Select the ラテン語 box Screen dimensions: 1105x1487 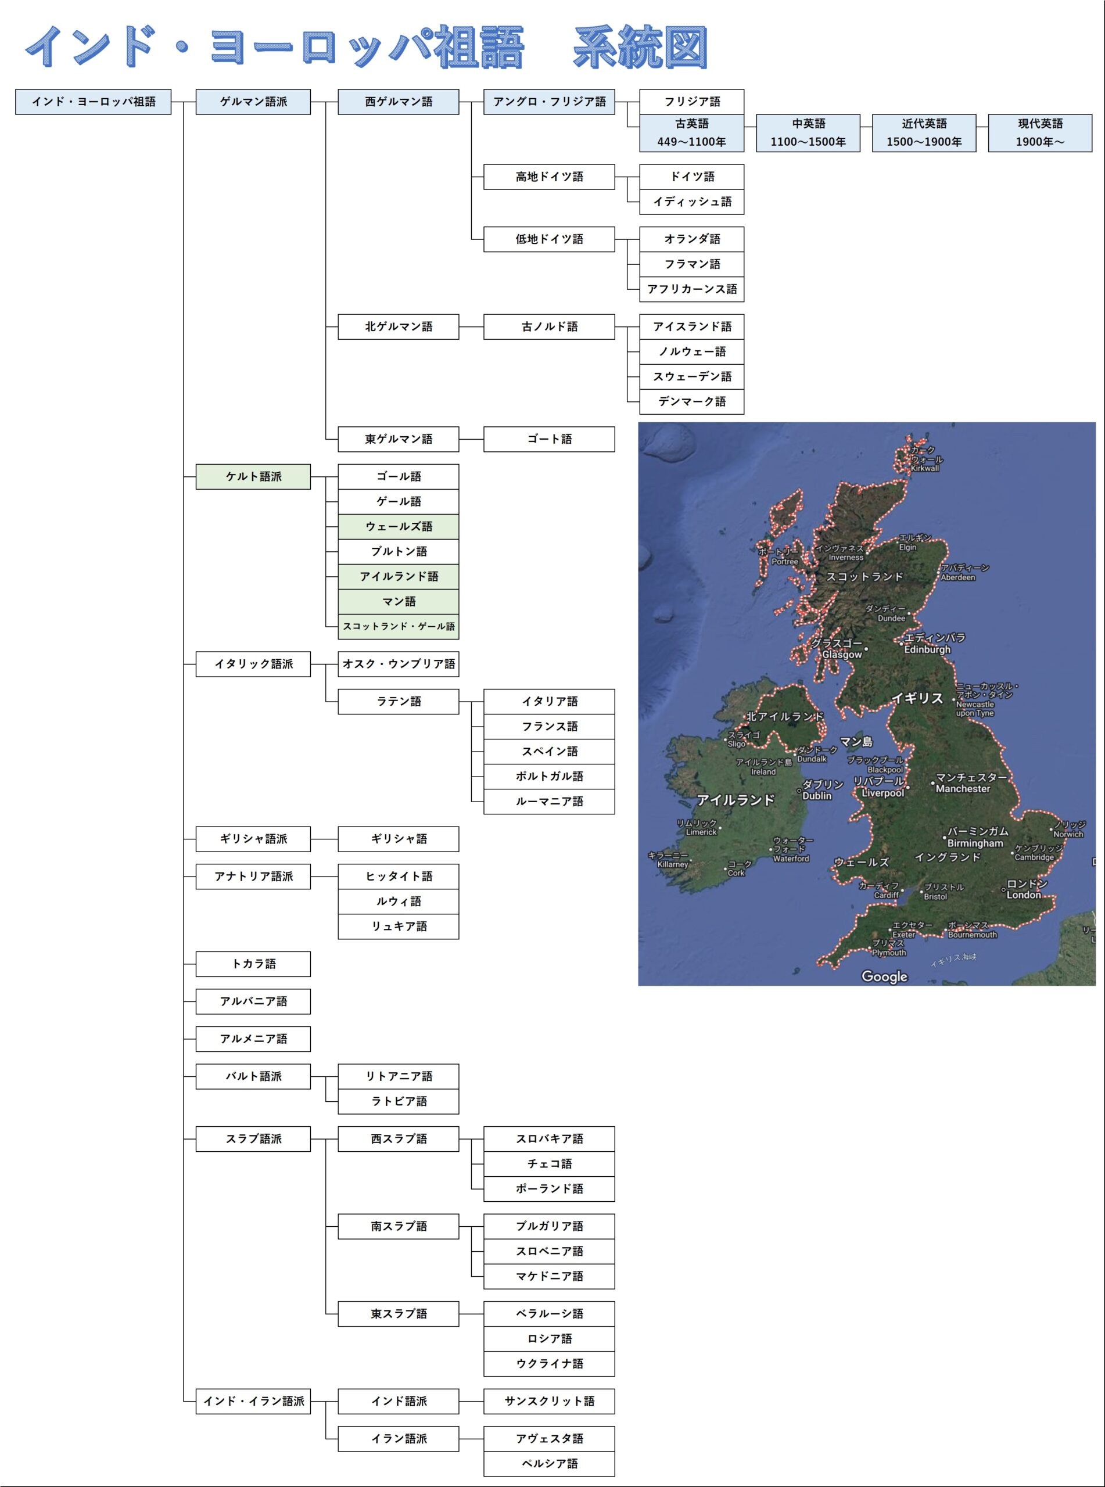(399, 701)
